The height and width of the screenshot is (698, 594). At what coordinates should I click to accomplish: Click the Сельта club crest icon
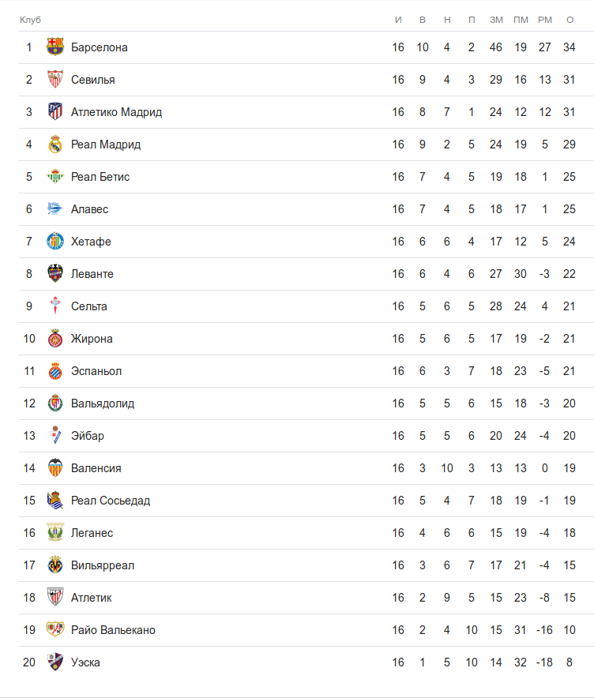click(55, 306)
